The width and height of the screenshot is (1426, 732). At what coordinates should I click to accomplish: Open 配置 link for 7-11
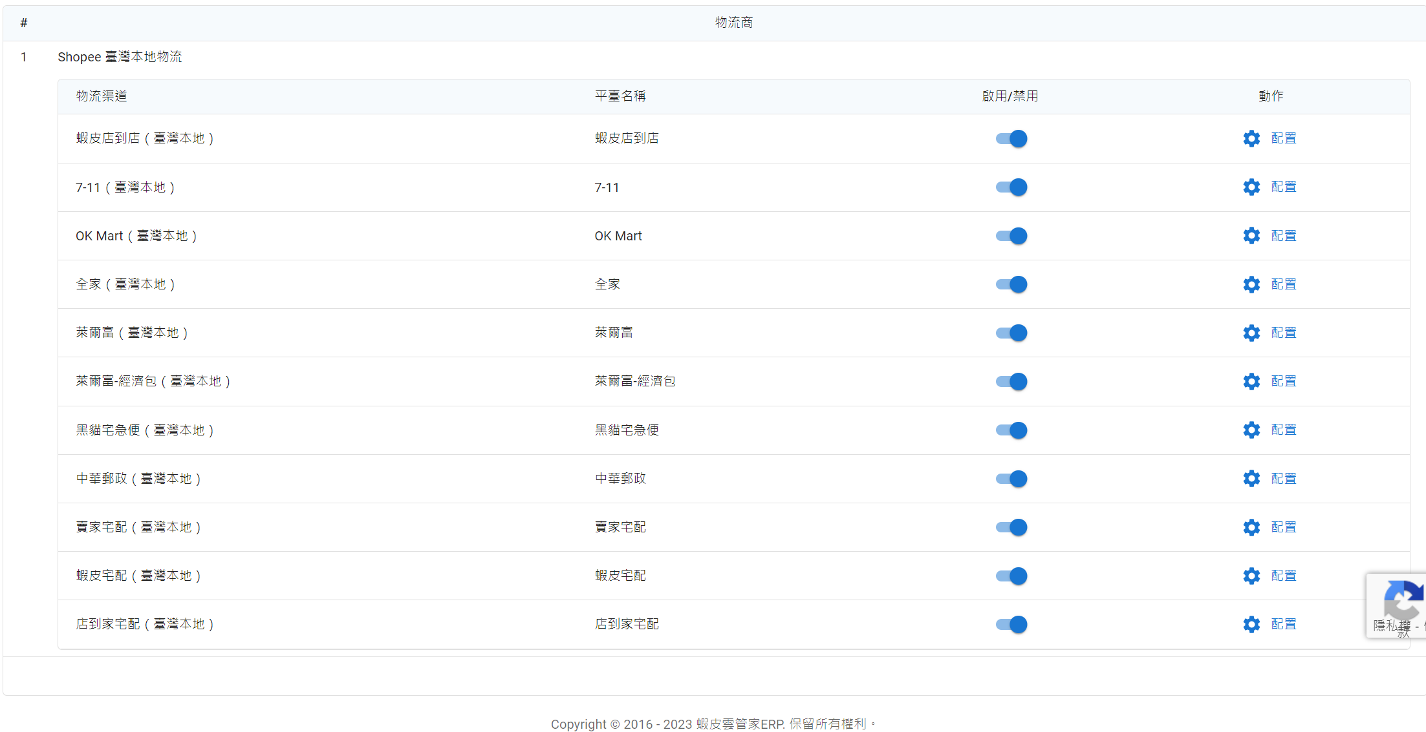(x=1284, y=187)
